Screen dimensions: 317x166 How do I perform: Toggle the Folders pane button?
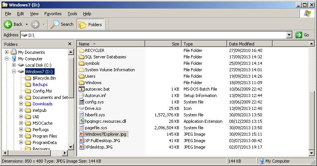click(x=91, y=24)
